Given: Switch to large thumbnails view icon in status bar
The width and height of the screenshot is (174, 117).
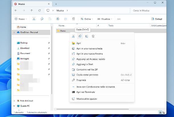Looking at the screenshot, I should coord(164,112).
